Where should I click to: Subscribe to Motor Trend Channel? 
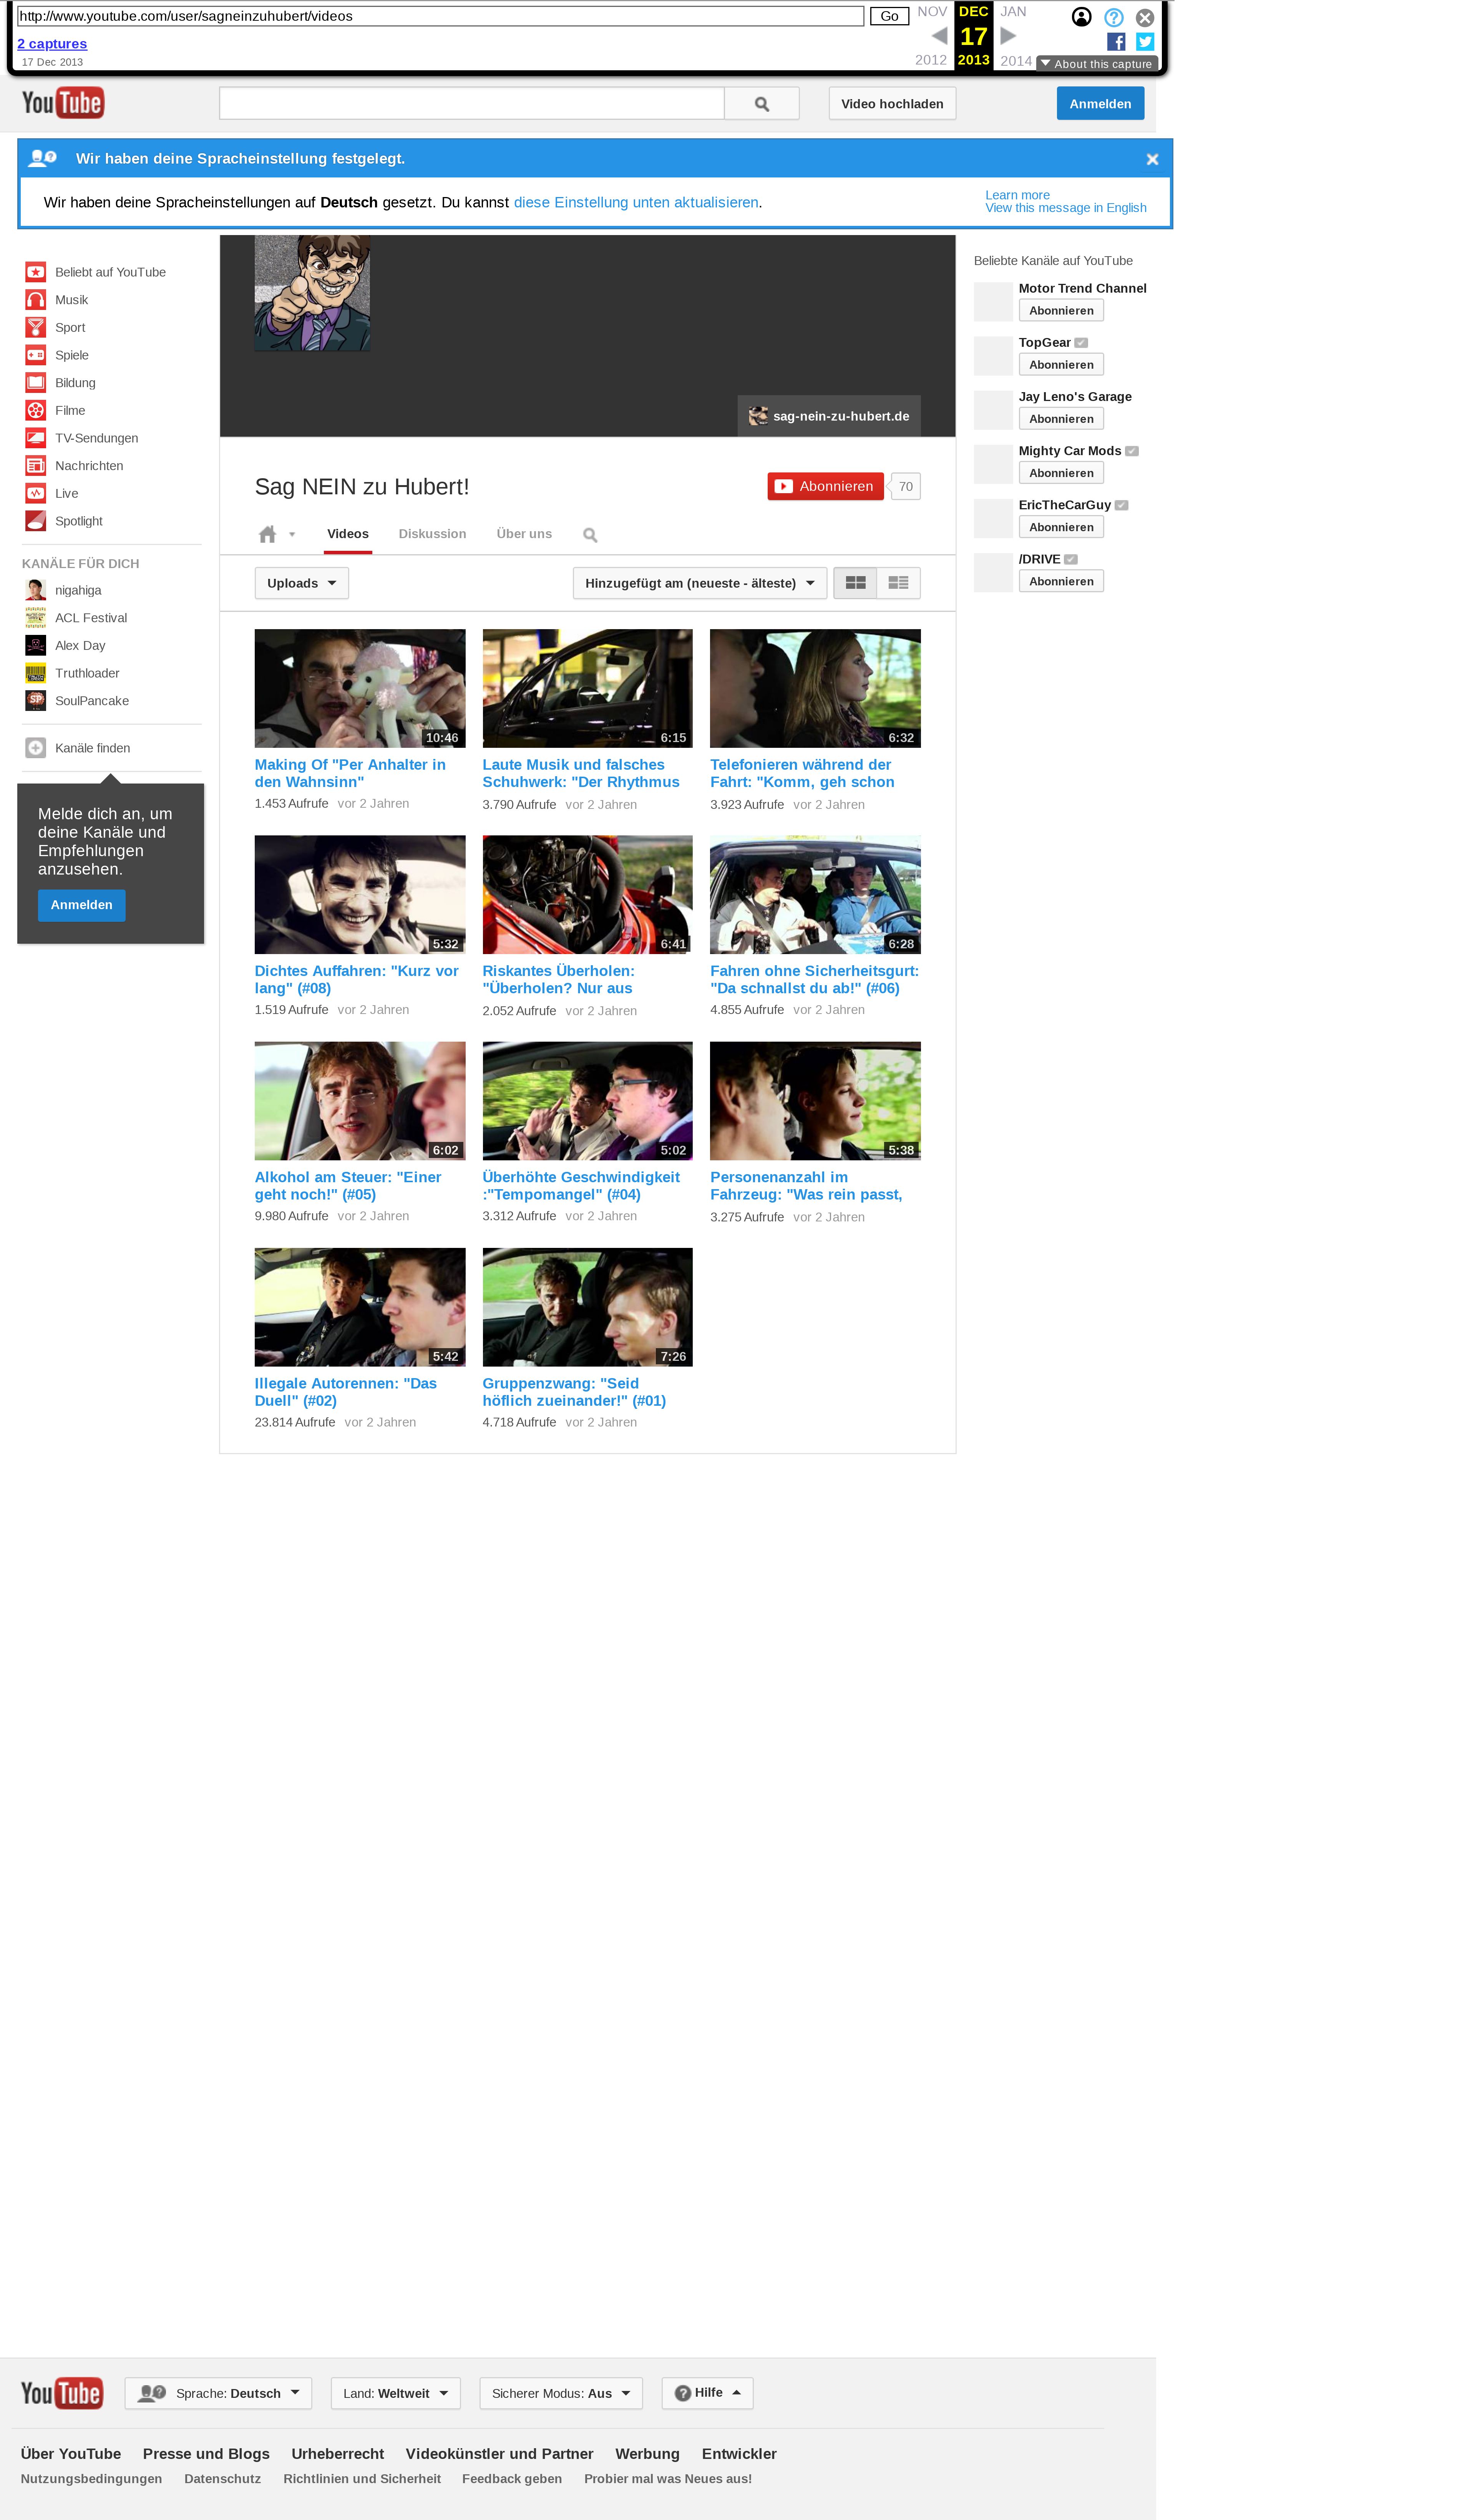1061,310
